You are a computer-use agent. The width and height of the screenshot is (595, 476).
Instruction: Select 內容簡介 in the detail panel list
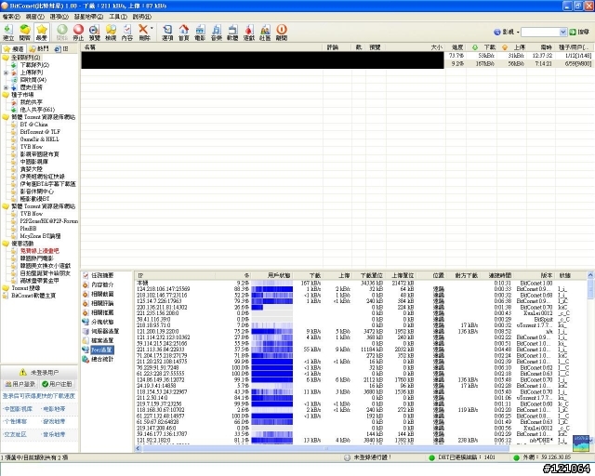102,284
